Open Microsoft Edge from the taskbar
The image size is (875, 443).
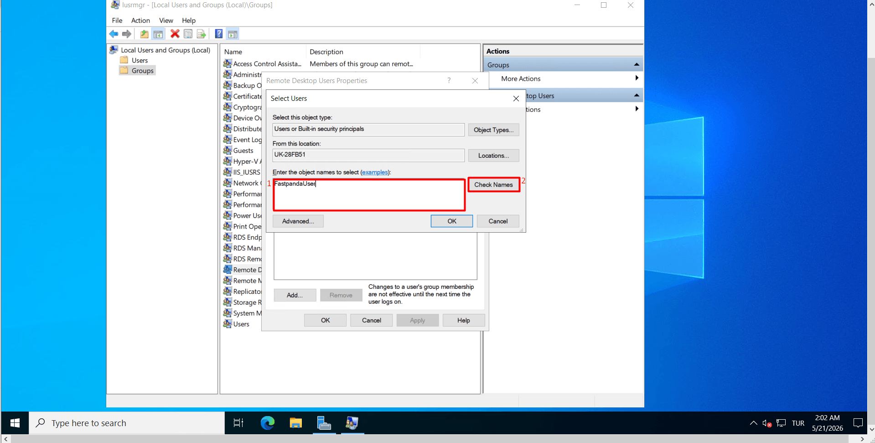click(x=268, y=423)
